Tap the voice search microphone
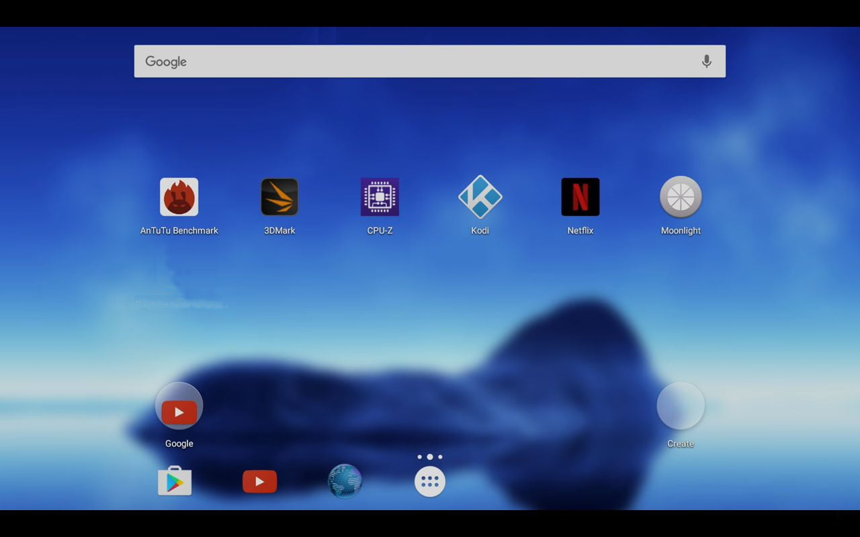This screenshot has width=860, height=537. tap(707, 61)
